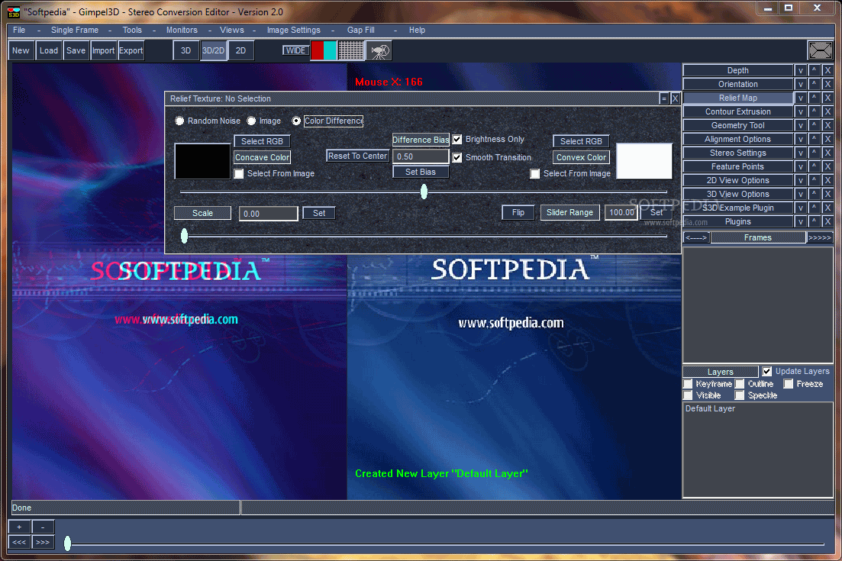The height and width of the screenshot is (561, 842).
Task: Click the X beside Plugins
Action: tap(827, 221)
